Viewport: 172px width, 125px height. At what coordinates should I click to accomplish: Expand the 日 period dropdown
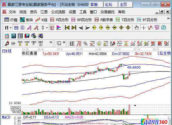click(x=11, y=28)
